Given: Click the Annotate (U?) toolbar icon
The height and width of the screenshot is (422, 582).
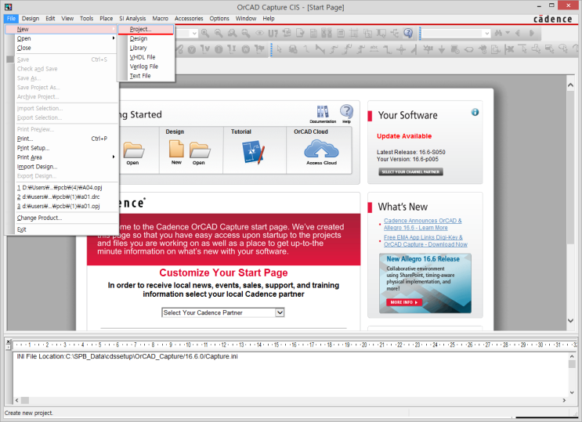Looking at the screenshot, I should (273, 34).
